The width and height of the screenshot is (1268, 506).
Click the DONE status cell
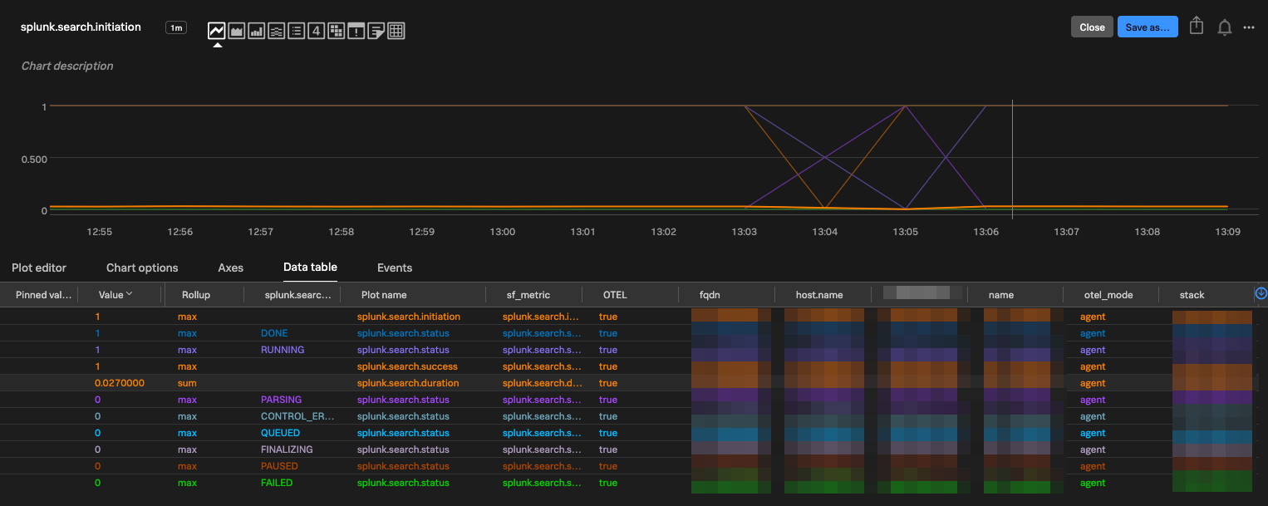pyautogui.click(x=274, y=333)
